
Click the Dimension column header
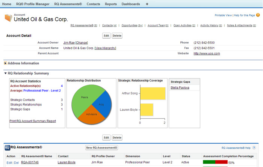133,156
